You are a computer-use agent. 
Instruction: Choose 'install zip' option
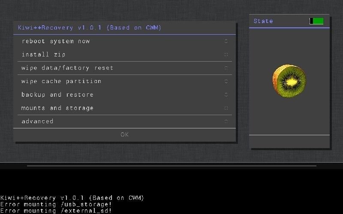tap(125, 55)
